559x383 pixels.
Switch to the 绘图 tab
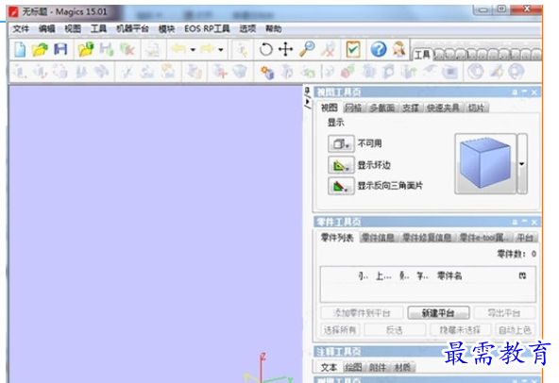click(353, 367)
